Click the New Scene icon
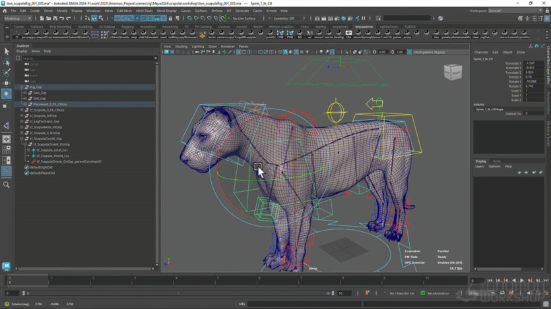The image size is (551, 309). [42, 18]
